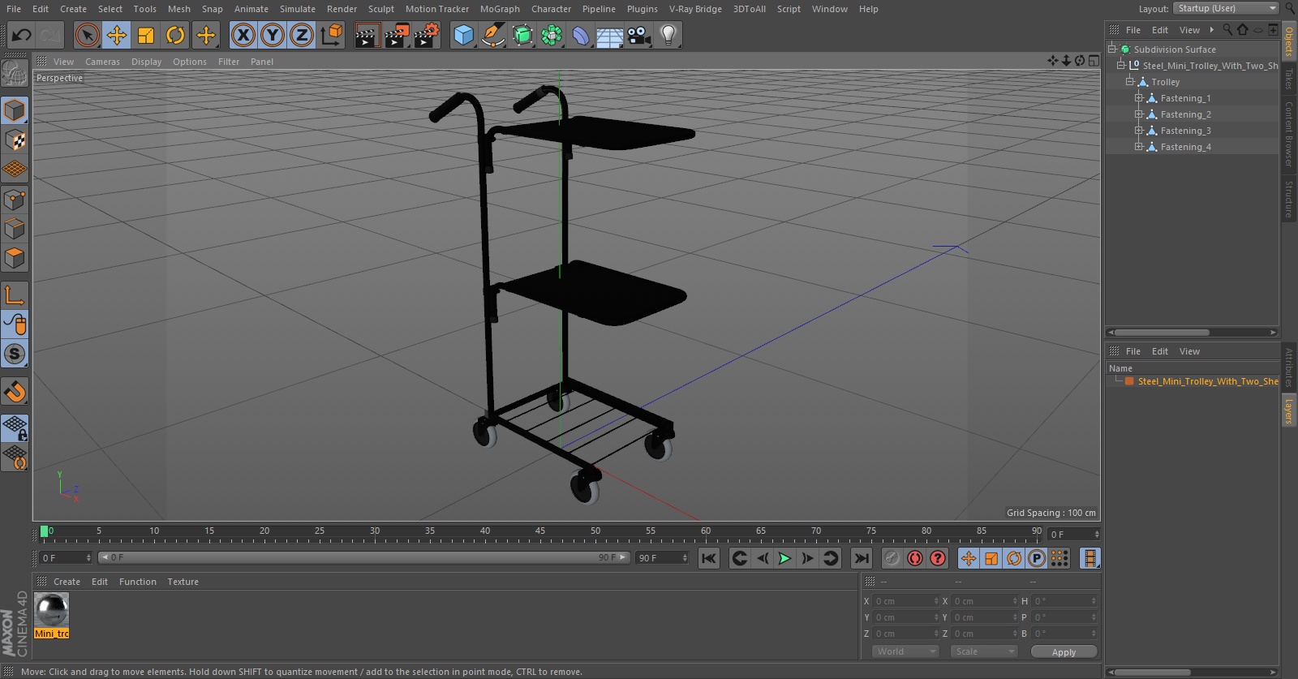The height and width of the screenshot is (679, 1298).
Task: Toggle Record Active Objects keyframe
Action: pyautogui.click(x=892, y=558)
